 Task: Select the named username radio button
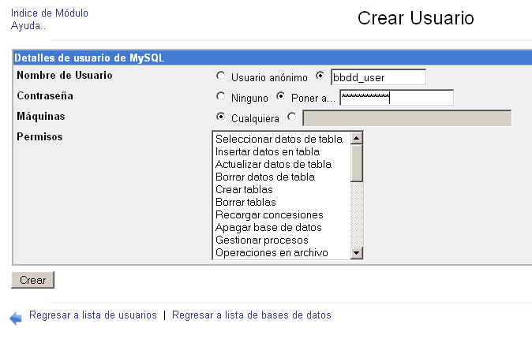pyautogui.click(x=320, y=76)
